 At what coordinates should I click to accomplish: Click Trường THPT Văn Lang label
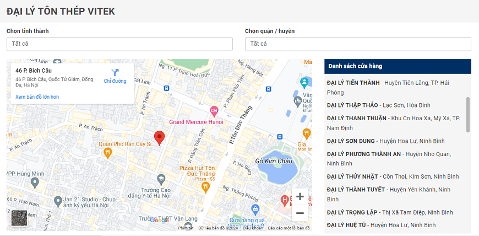coord(168,219)
